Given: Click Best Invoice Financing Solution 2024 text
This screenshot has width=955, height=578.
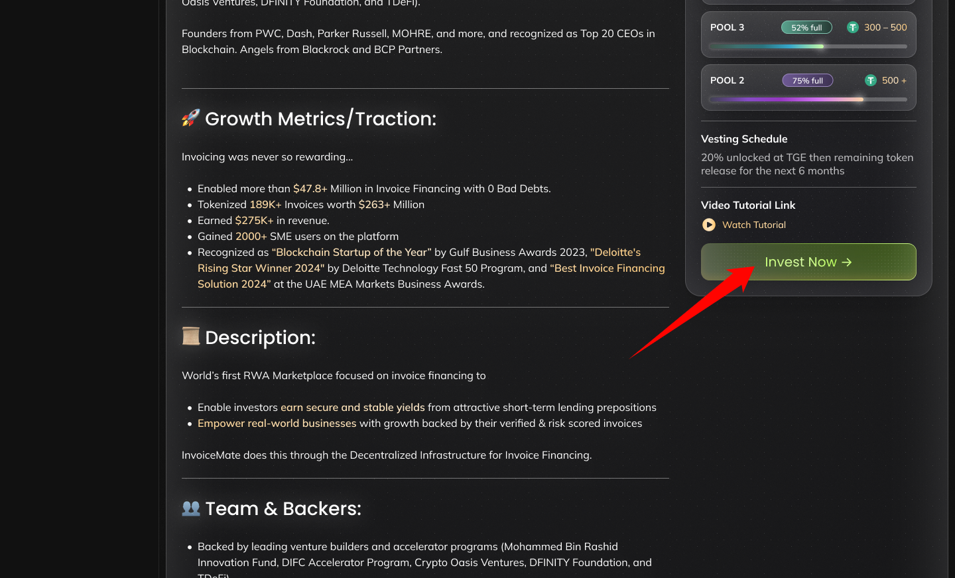Looking at the screenshot, I should 431,276.
